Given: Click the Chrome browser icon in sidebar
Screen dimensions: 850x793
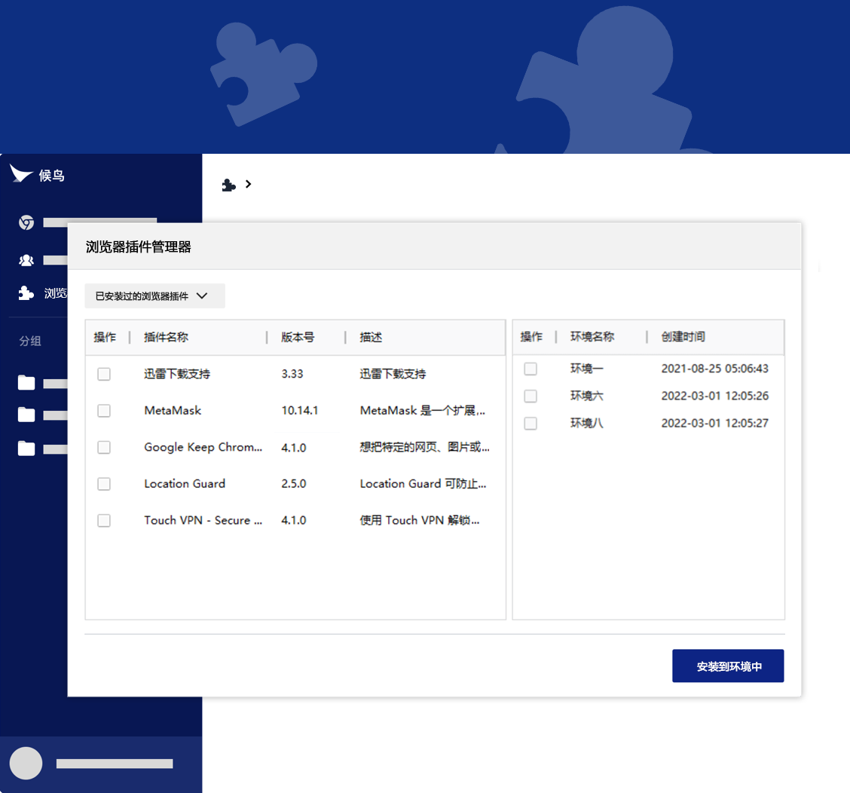Looking at the screenshot, I should coord(26,222).
